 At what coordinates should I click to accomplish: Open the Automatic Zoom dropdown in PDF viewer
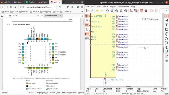pos(53,16)
